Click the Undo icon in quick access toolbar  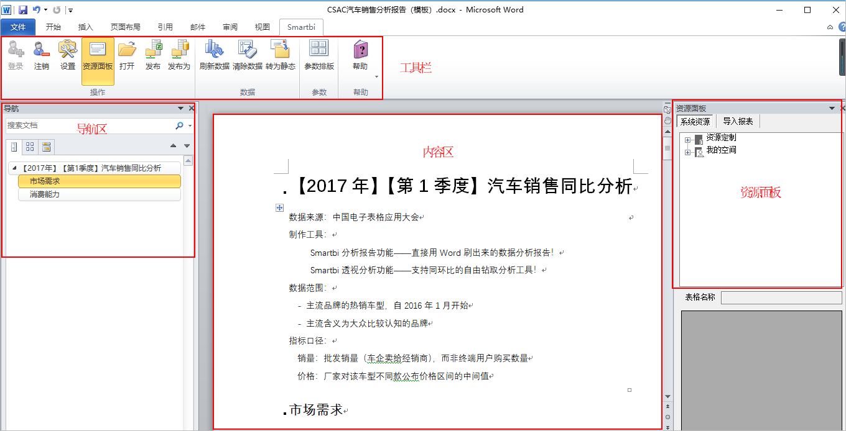tap(36, 10)
